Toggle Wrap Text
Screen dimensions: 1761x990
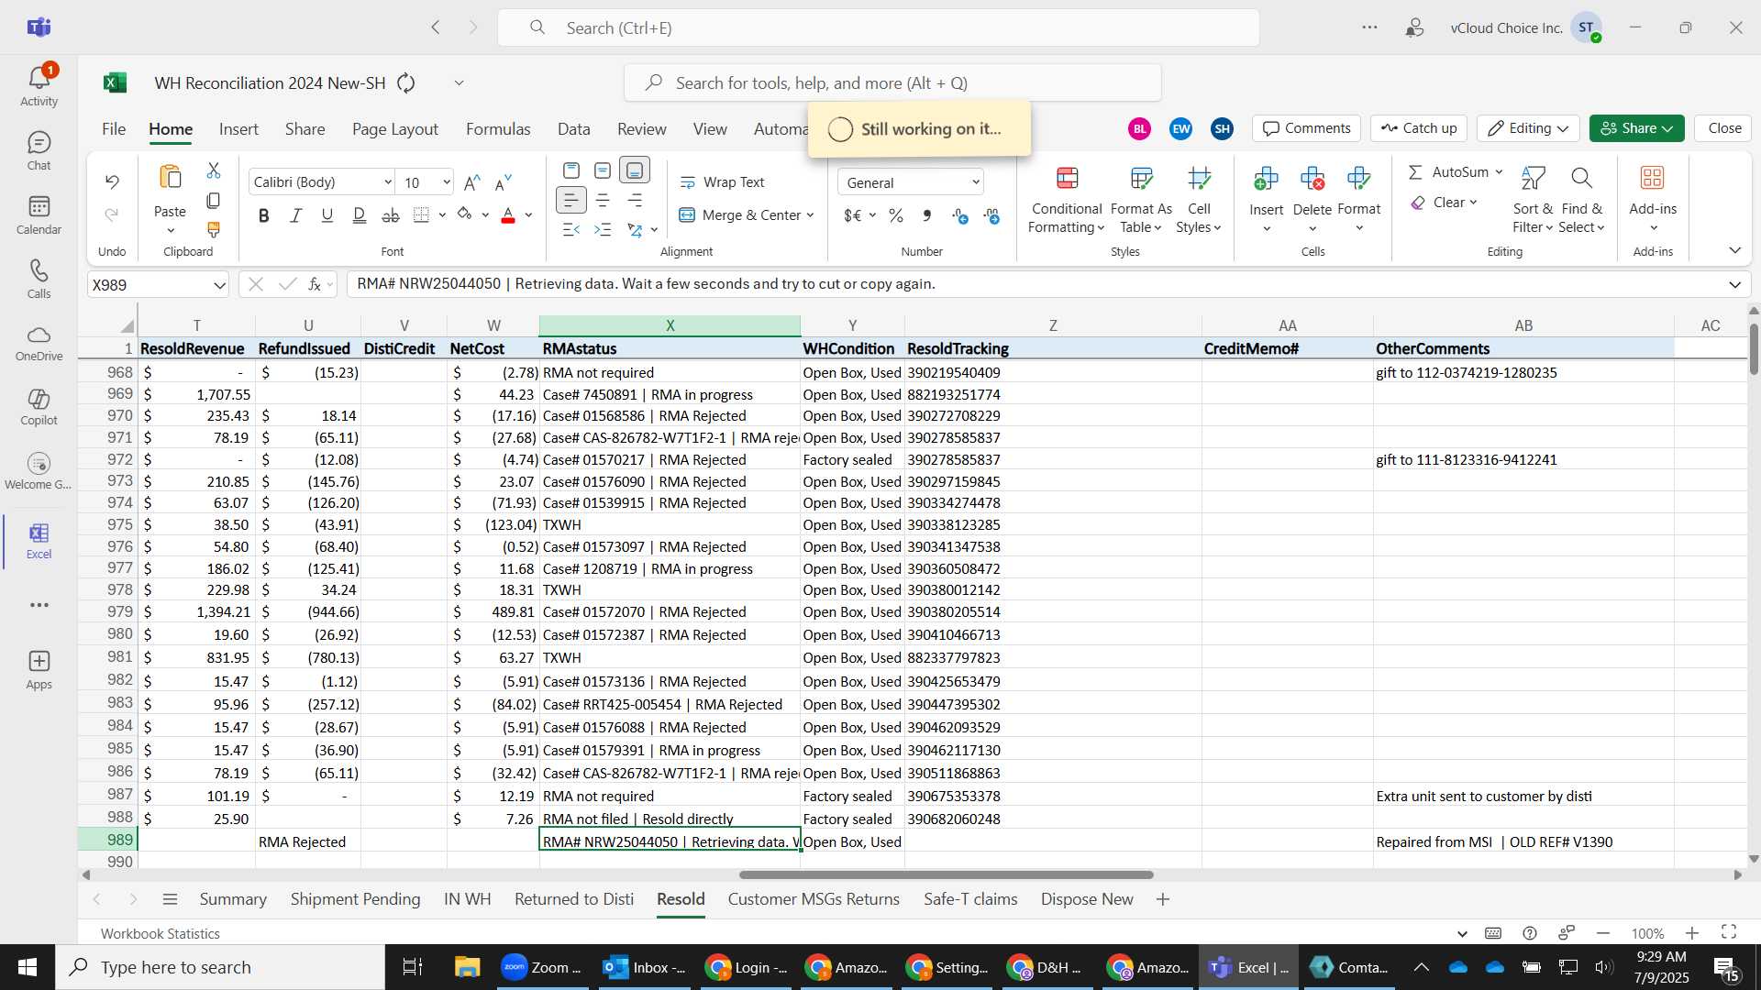722,182
